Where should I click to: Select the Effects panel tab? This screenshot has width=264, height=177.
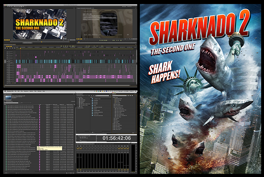point(114,94)
